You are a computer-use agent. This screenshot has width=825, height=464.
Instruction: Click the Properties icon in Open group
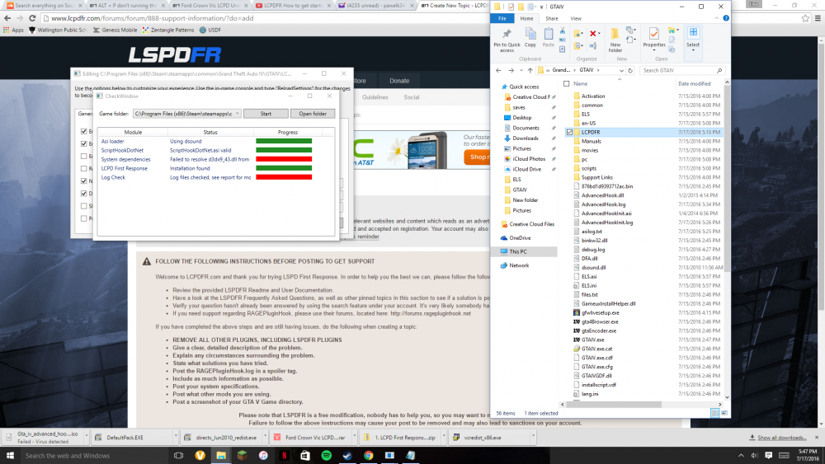pos(653,35)
